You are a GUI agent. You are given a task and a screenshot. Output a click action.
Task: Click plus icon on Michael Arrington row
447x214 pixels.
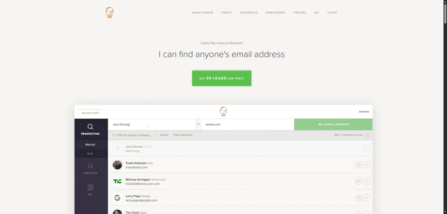[x=367, y=181]
